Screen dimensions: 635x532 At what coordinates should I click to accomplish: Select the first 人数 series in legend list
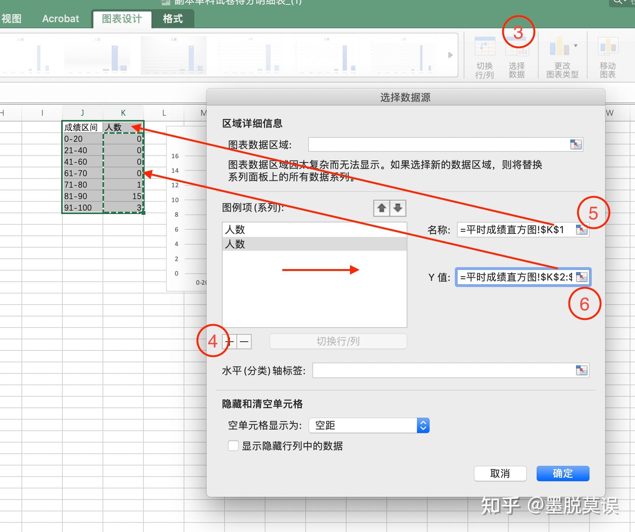(x=314, y=230)
